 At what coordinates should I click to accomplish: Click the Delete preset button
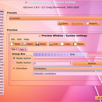click(x=78, y=23)
